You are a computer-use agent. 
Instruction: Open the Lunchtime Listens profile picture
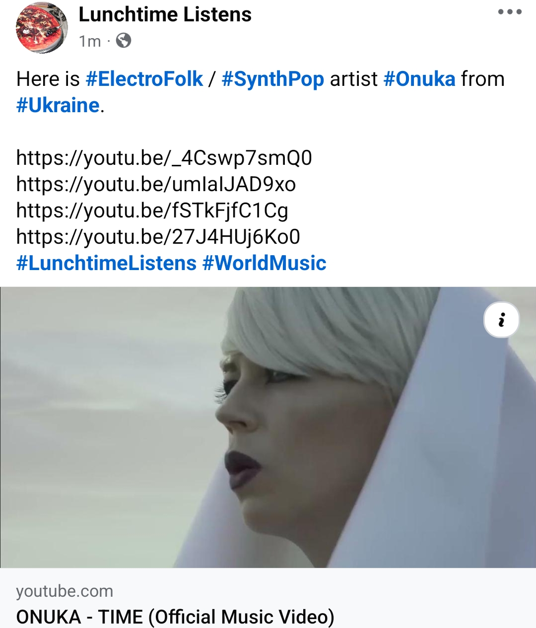(x=42, y=28)
